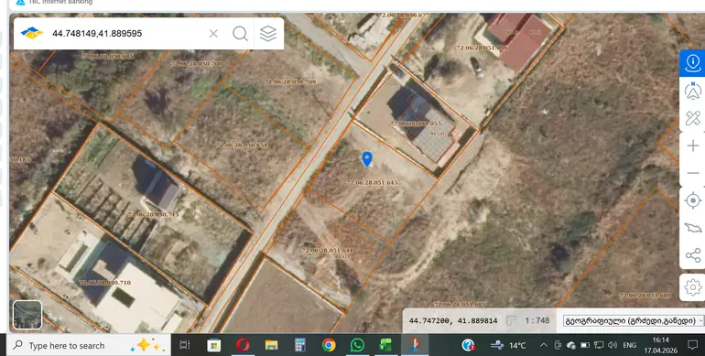Image resolution: width=705 pixels, height=356 pixels.
Task: Open the 14°C weather widget
Action: point(508,345)
